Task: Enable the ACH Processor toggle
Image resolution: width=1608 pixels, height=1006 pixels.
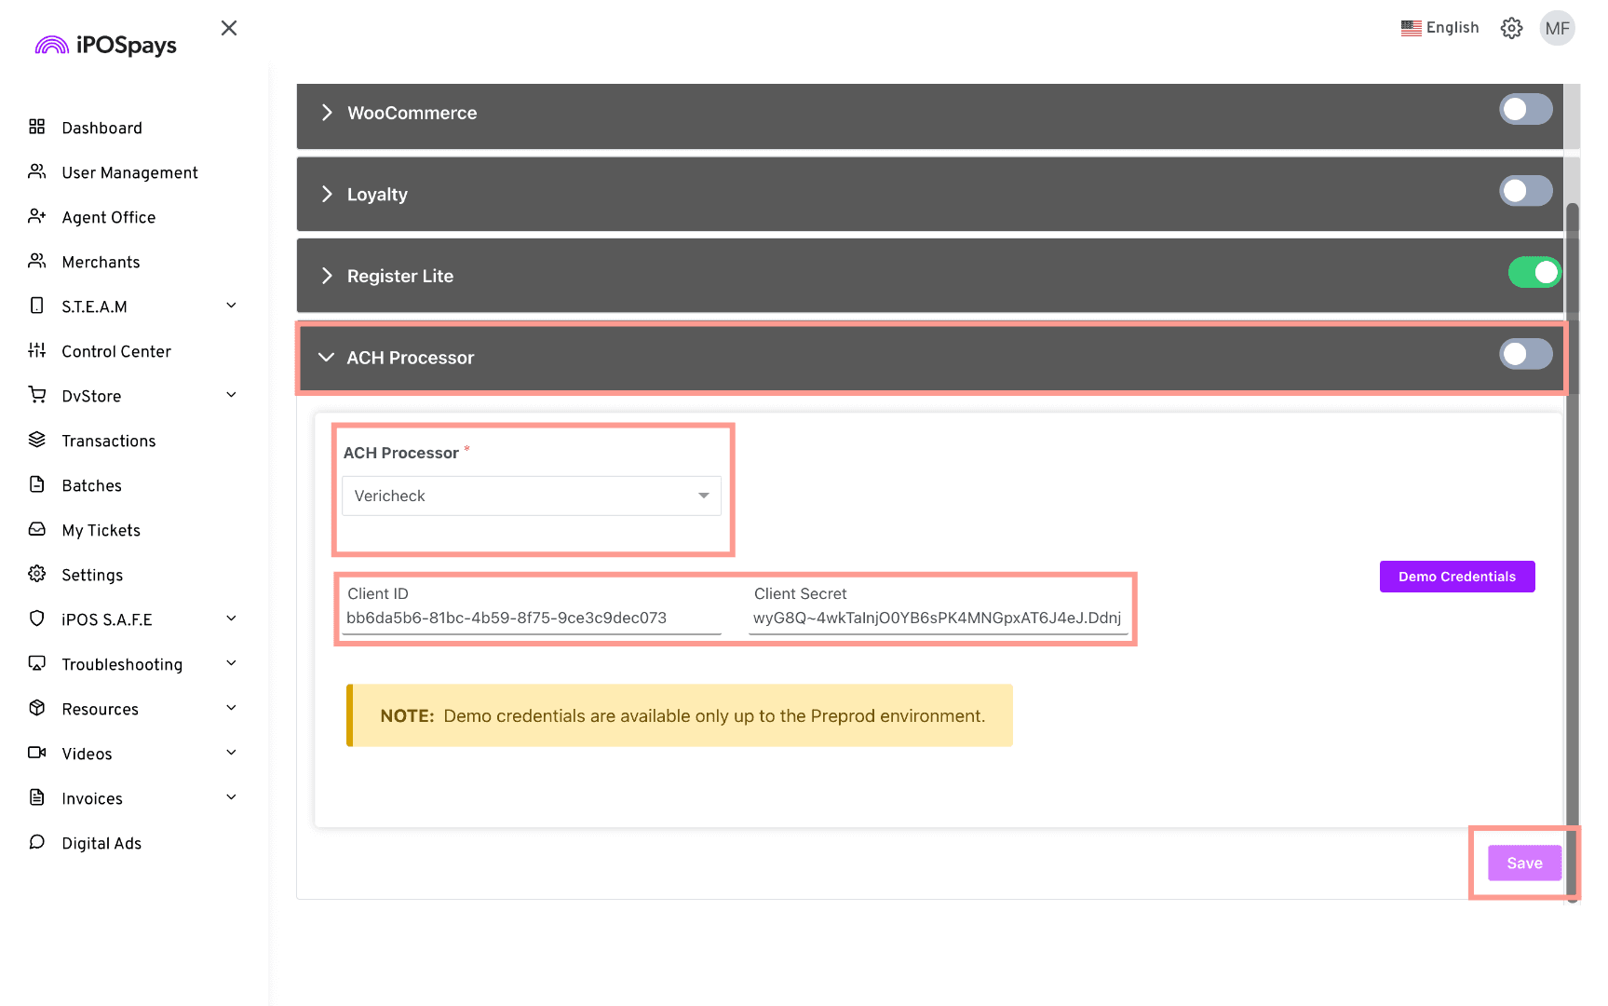Action: click(x=1526, y=354)
